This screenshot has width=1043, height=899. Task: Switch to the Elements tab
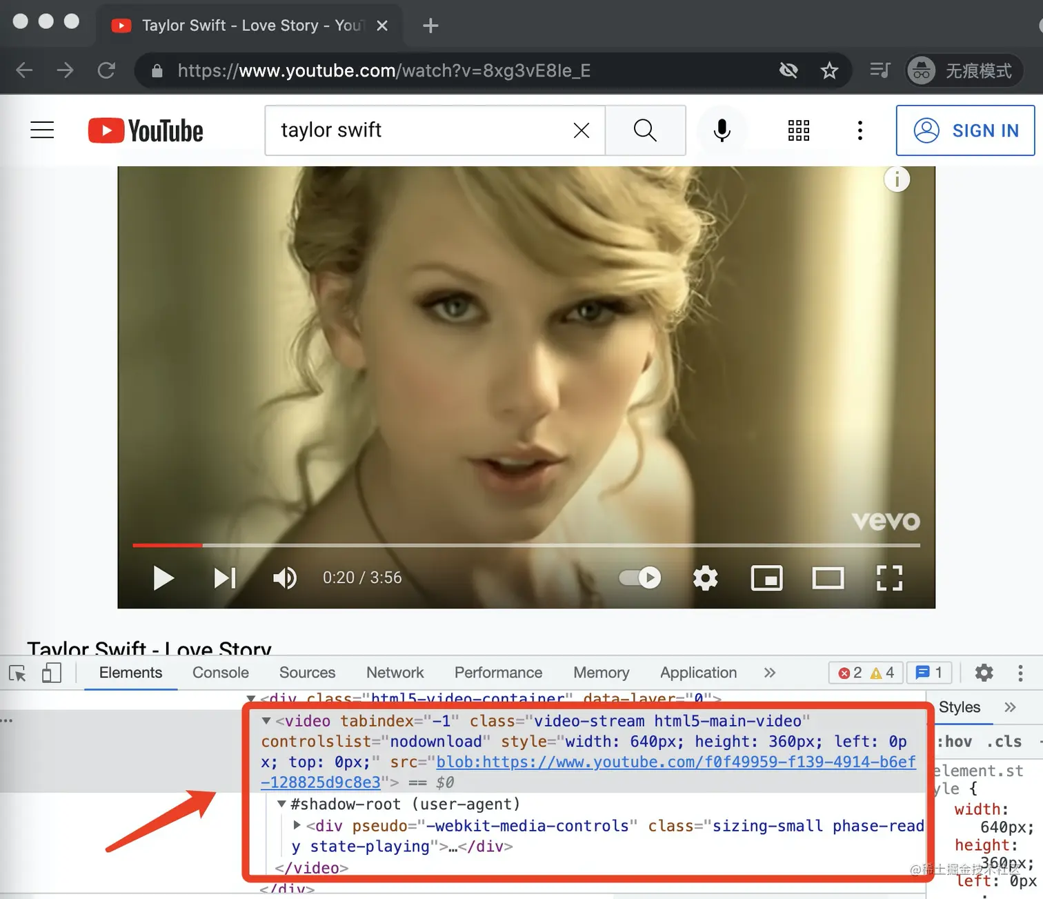(x=130, y=673)
